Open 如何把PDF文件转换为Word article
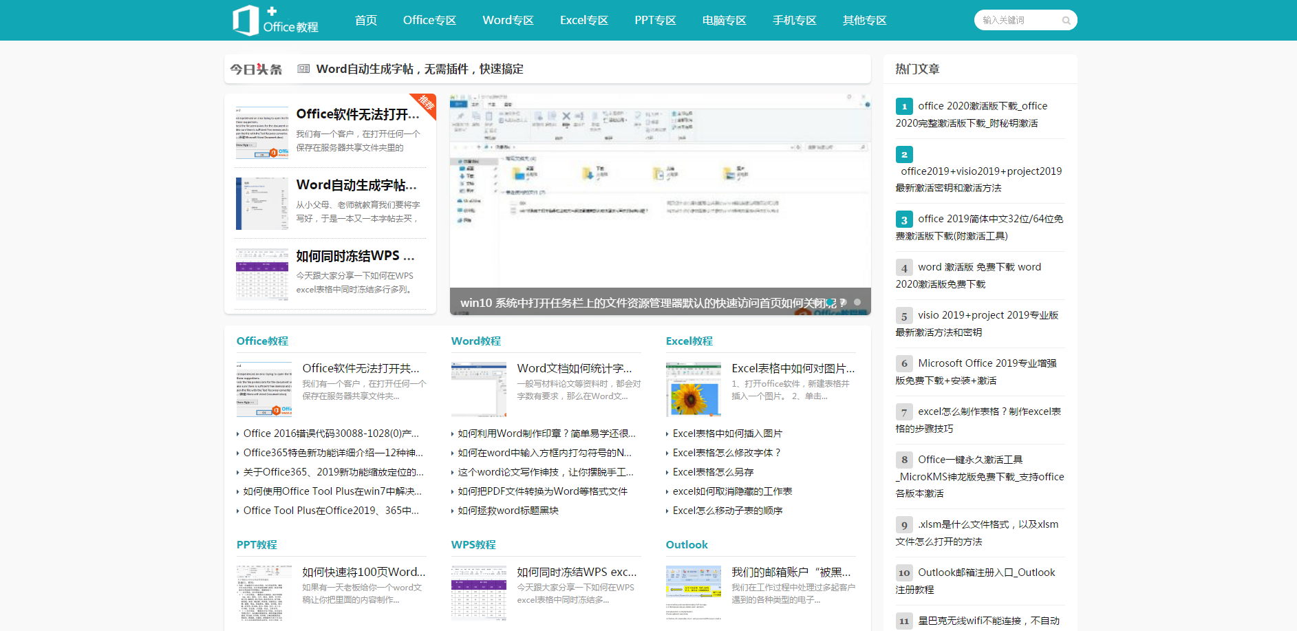Viewport: 1297px width, 631px height. [543, 491]
